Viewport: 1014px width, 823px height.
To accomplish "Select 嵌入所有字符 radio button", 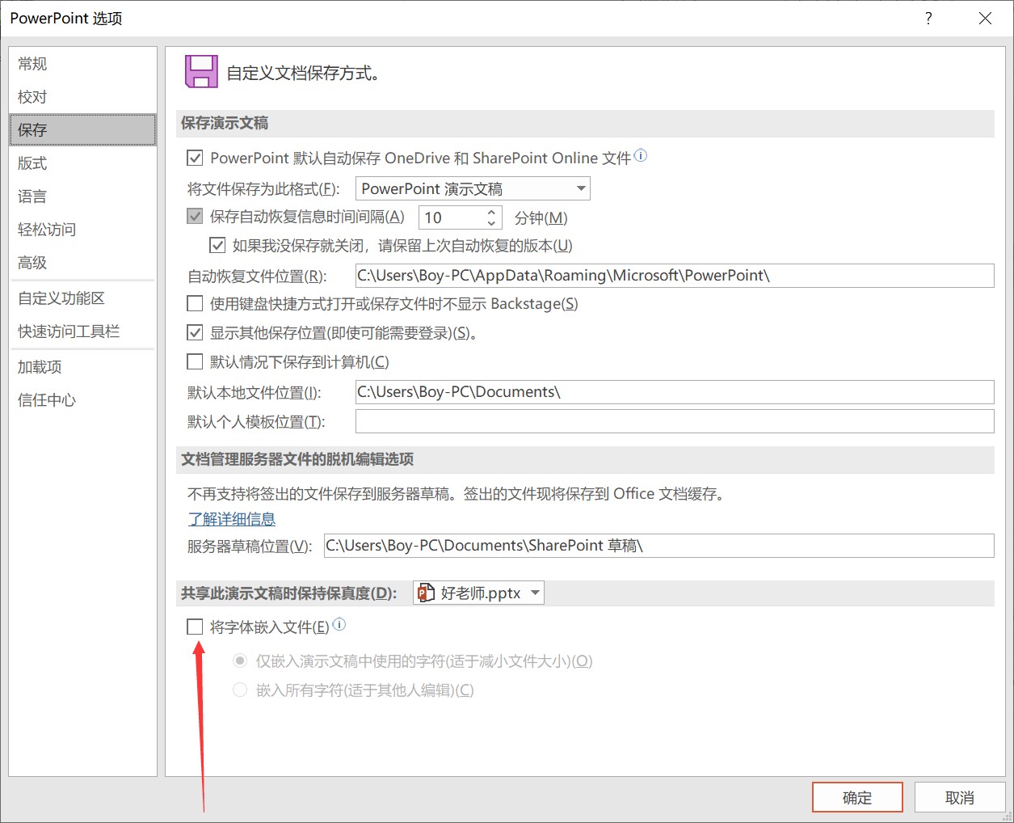I will [x=240, y=690].
